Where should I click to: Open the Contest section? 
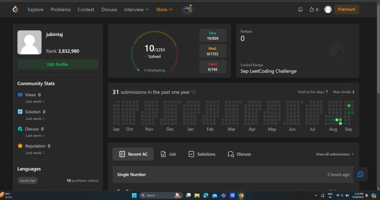pyautogui.click(x=86, y=9)
